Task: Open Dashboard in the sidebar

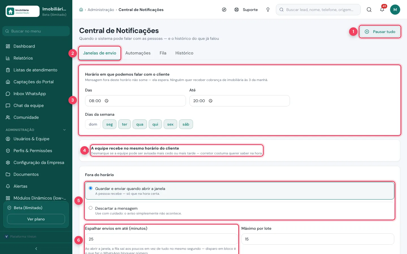Action: point(36,46)
